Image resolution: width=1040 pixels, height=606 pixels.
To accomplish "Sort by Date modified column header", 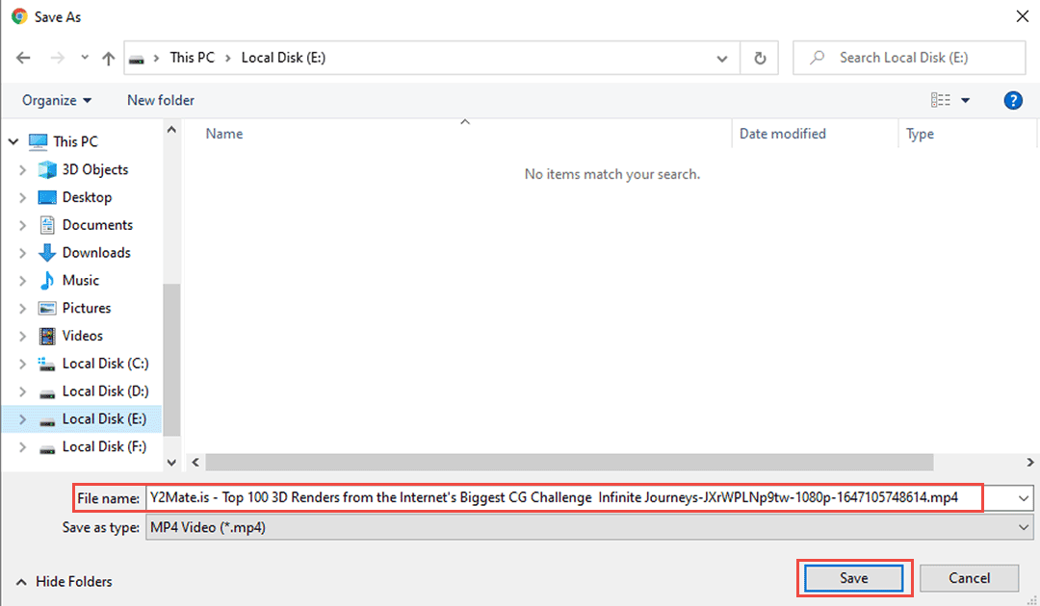I will 783,134.
